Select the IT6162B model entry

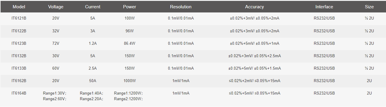coord(19,81)
